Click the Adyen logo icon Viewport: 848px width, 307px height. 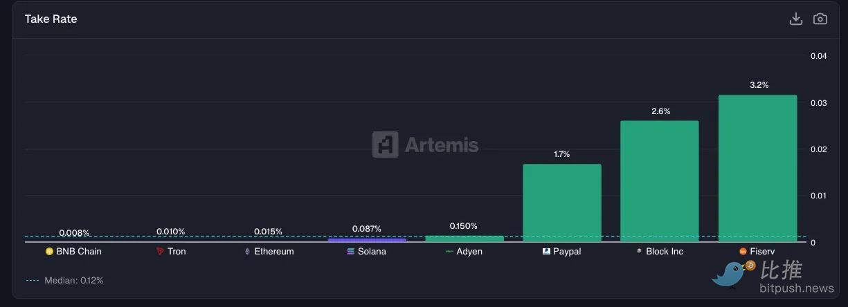coord(449,252)
